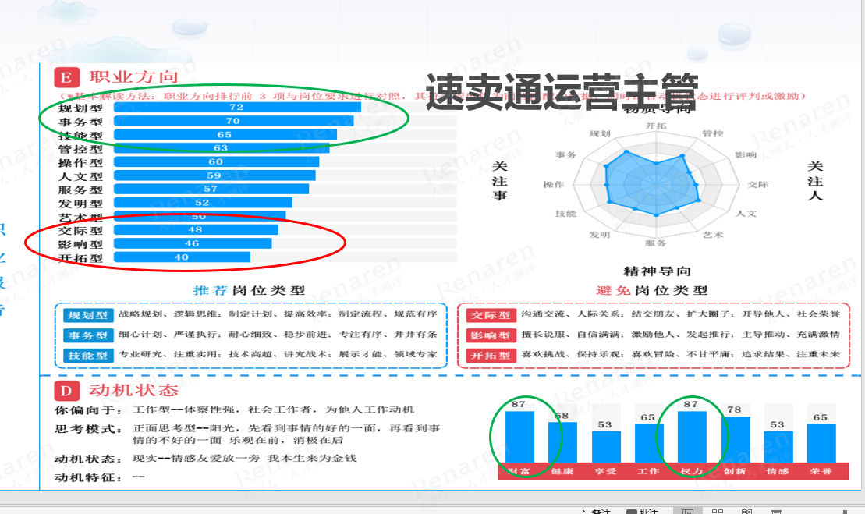Click the 管控型 row label in bar chart
865x514 pixels.
click(80, 149)
